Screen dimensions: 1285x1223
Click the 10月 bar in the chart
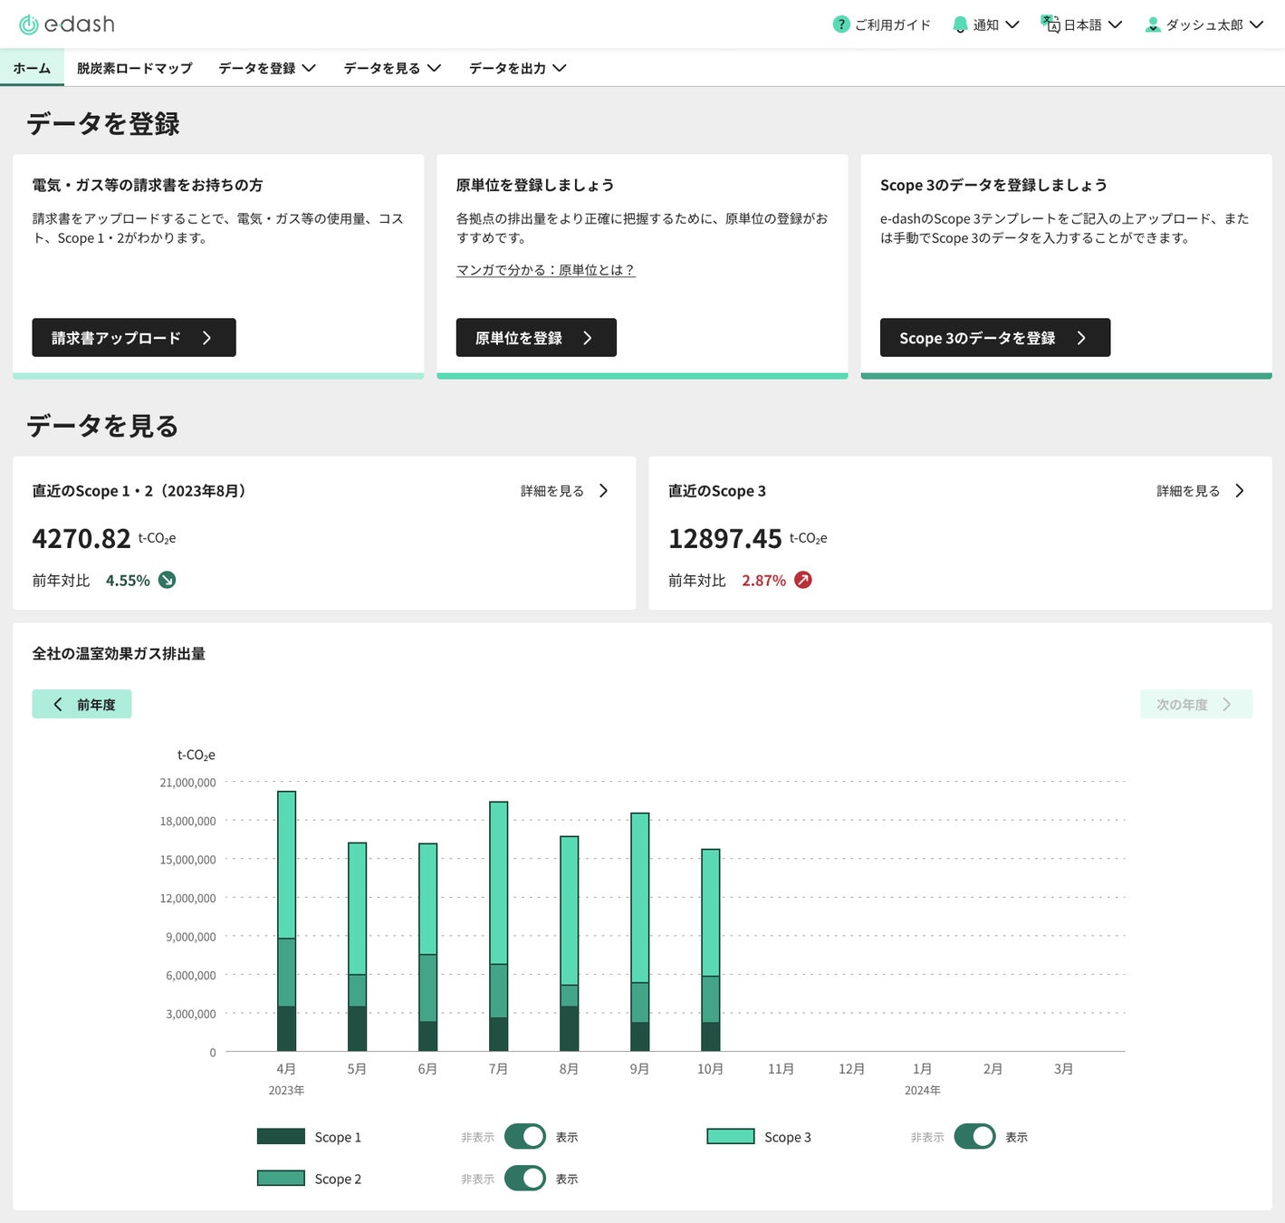pos(711,949)
